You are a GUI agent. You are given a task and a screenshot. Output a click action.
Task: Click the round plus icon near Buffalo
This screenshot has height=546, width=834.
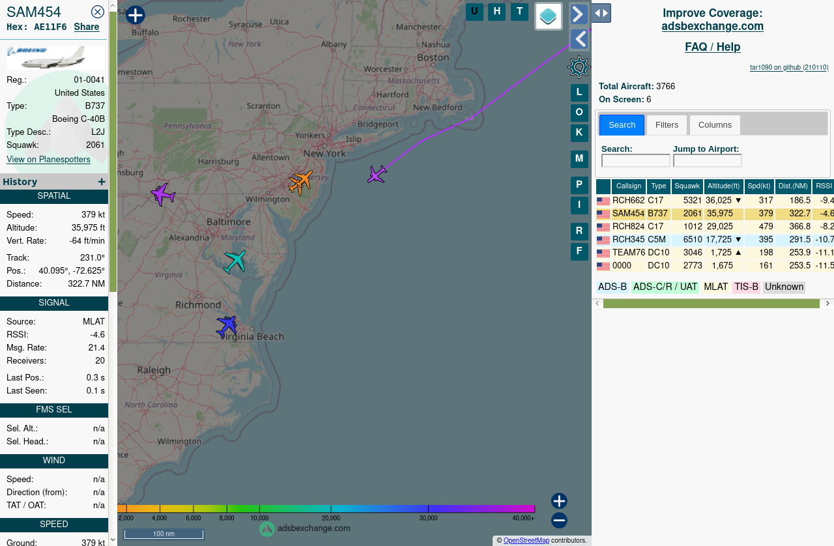pyautogui.click(x=136, y=15)
